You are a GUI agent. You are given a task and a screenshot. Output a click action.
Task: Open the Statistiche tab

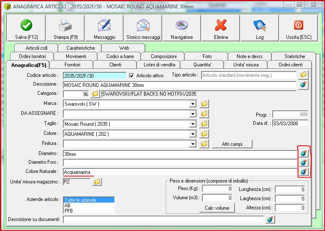pyautogui.click(x=294, y=56)
